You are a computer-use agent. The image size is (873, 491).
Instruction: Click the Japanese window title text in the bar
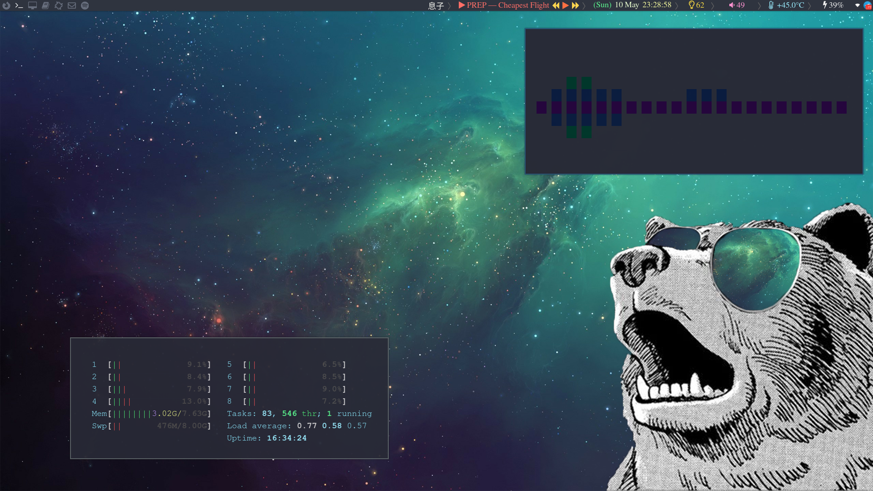coord(436,5)
